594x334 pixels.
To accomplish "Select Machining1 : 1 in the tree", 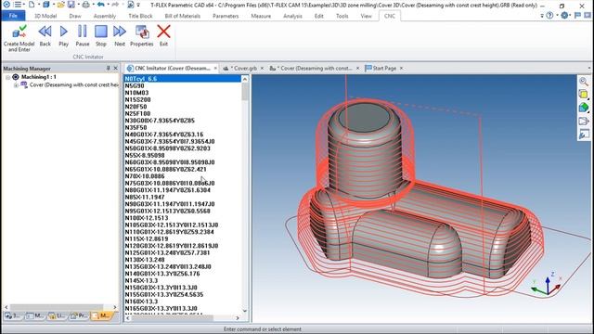I will pos(38,77).
